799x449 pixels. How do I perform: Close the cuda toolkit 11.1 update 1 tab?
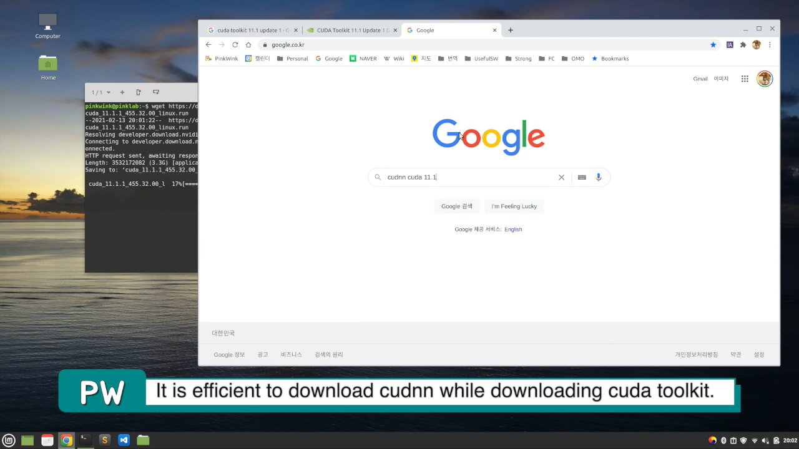(x=295, y=30)
